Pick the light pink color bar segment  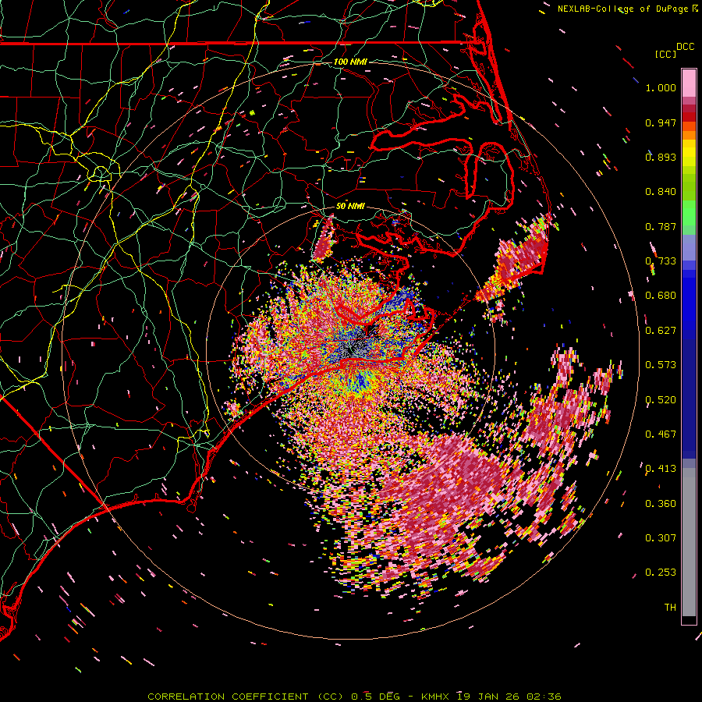pyautogui.click(x=689, y=83)
